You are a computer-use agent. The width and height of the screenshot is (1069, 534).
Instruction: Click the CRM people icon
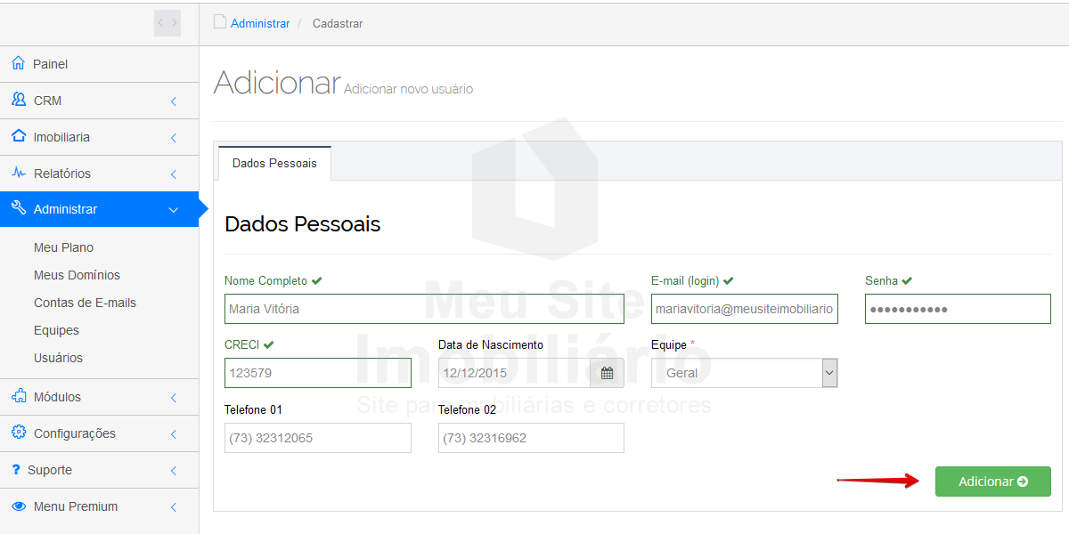[19, 101]
